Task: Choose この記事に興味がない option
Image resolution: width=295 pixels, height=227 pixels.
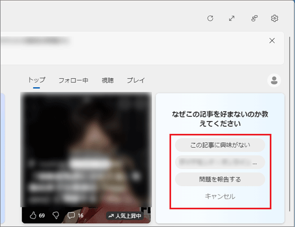Action: pos(220,145)
